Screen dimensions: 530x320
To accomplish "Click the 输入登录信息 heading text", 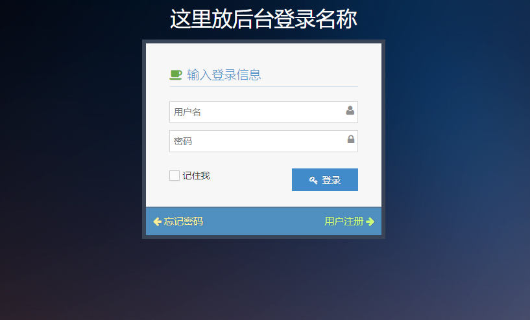I will 224,75.
